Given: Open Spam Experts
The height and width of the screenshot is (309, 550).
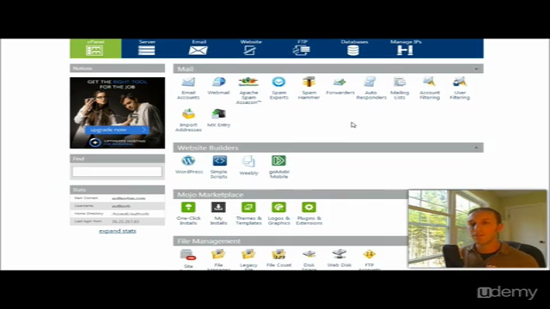Looking at the screenshot, I should pyautogui.click(x=278, y=88).
